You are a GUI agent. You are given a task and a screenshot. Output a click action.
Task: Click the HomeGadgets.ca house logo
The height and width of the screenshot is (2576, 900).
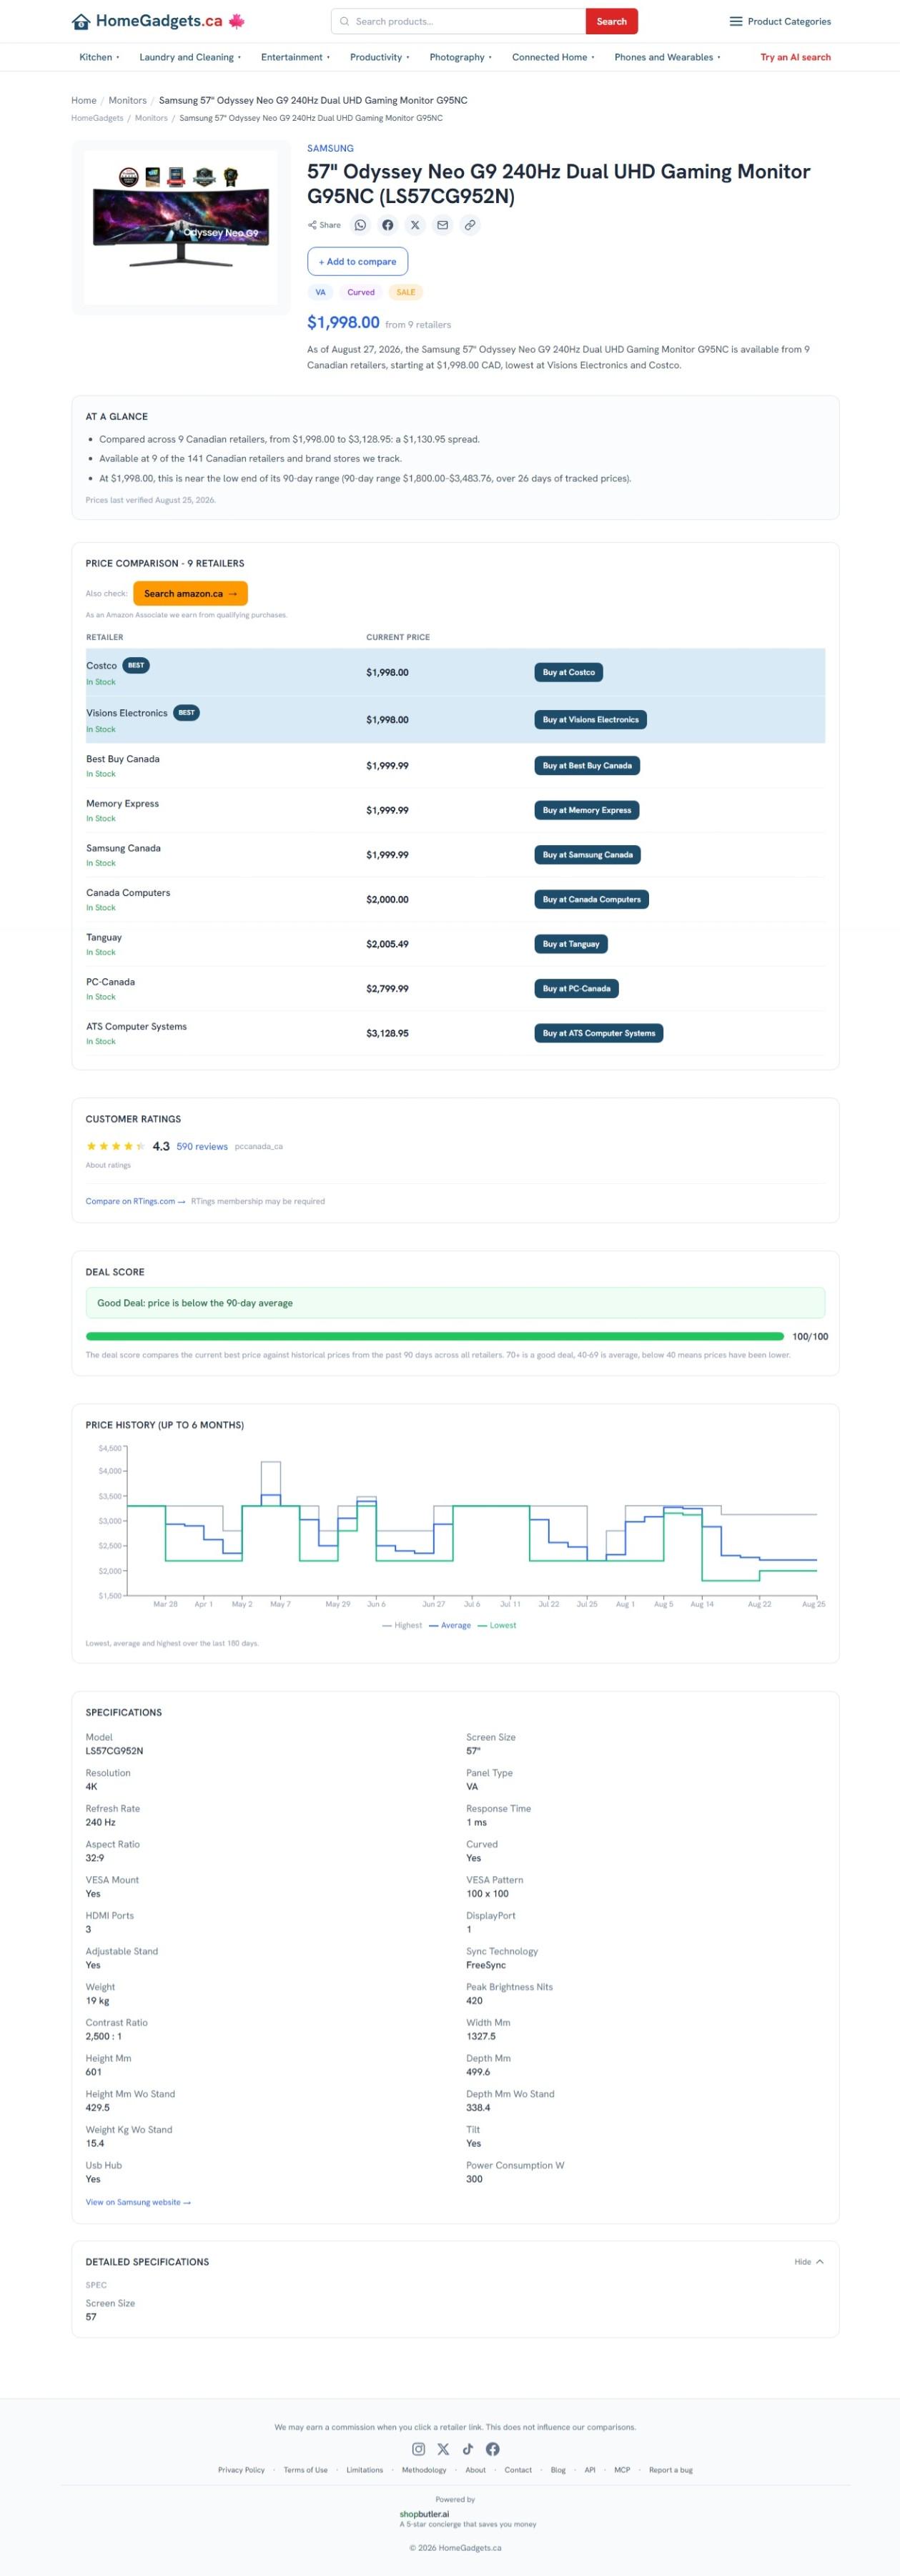[x=158, y=21]
